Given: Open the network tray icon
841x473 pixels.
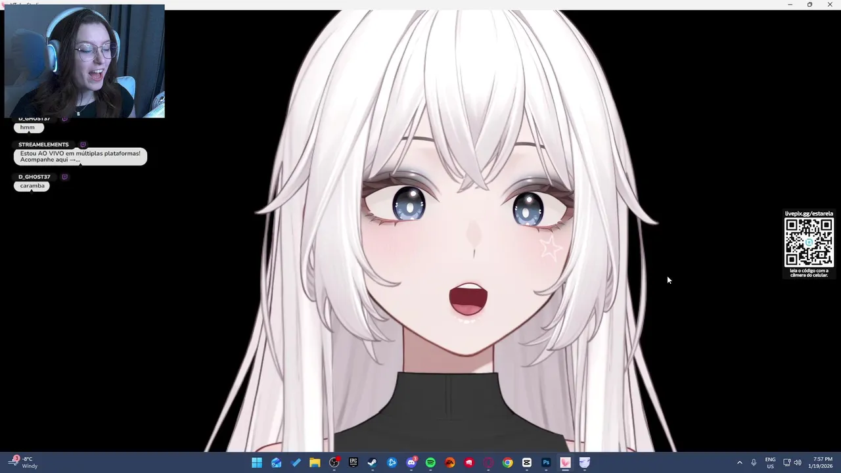Looking at the screenshot, I should click(x=787, y=462).
